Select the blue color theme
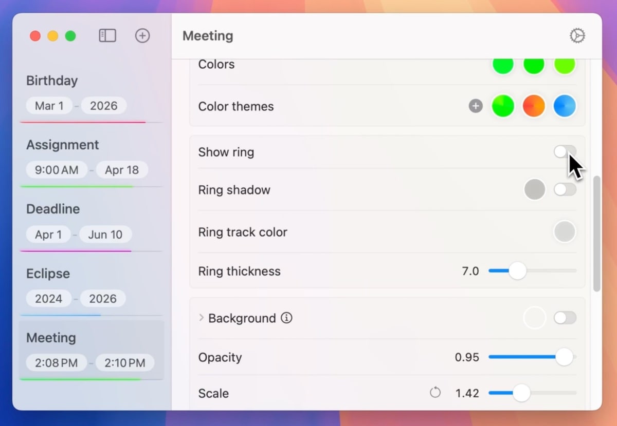This screenshot has height=426, width=617. pyautogui.click(x=564, y=106)
